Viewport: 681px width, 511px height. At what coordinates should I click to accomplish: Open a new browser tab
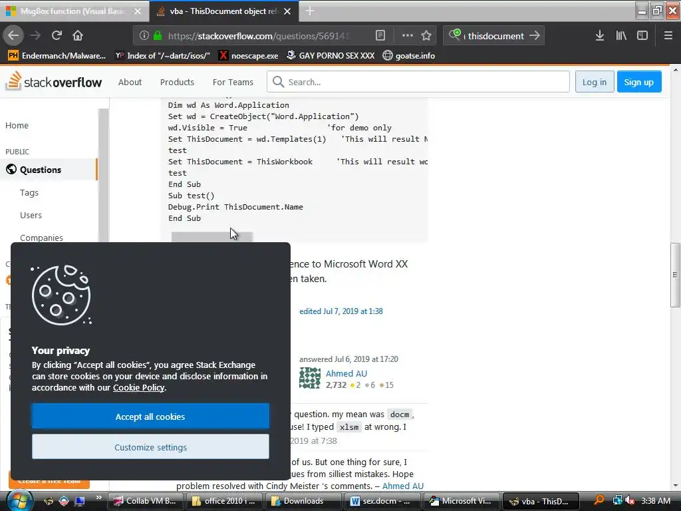click(x=310, y=11)
